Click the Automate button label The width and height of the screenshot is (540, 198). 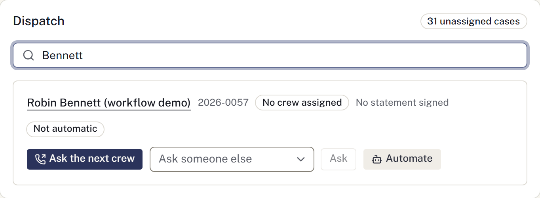click(409, 159)
